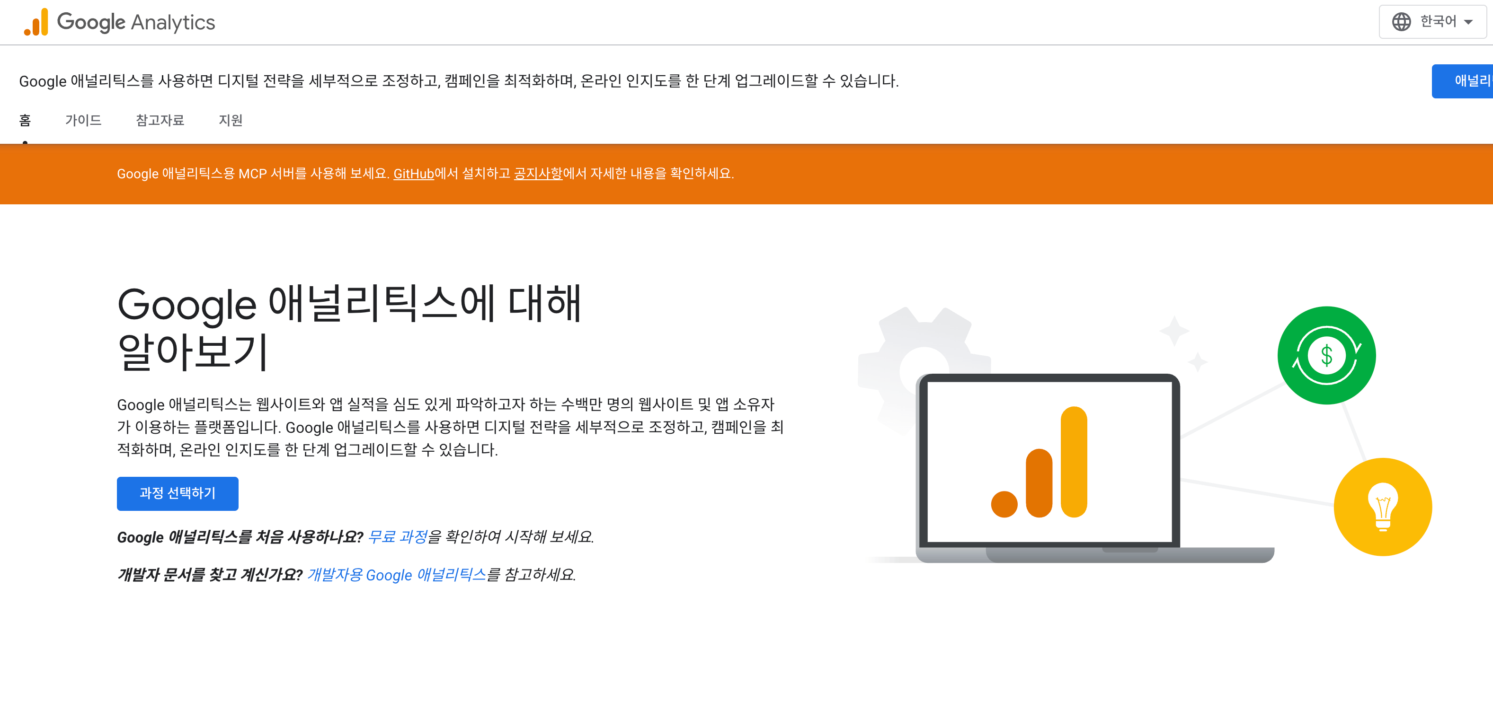Click the 과정 선택하기 button
Screen dimensions: 1493x701
[x=178, y=493]
